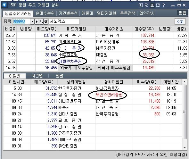This screenshot has height=159, width=189.
Task: Click the vertical scrollbar thumb in lower table
Action: pyautogui.click(x=184, y=112)
